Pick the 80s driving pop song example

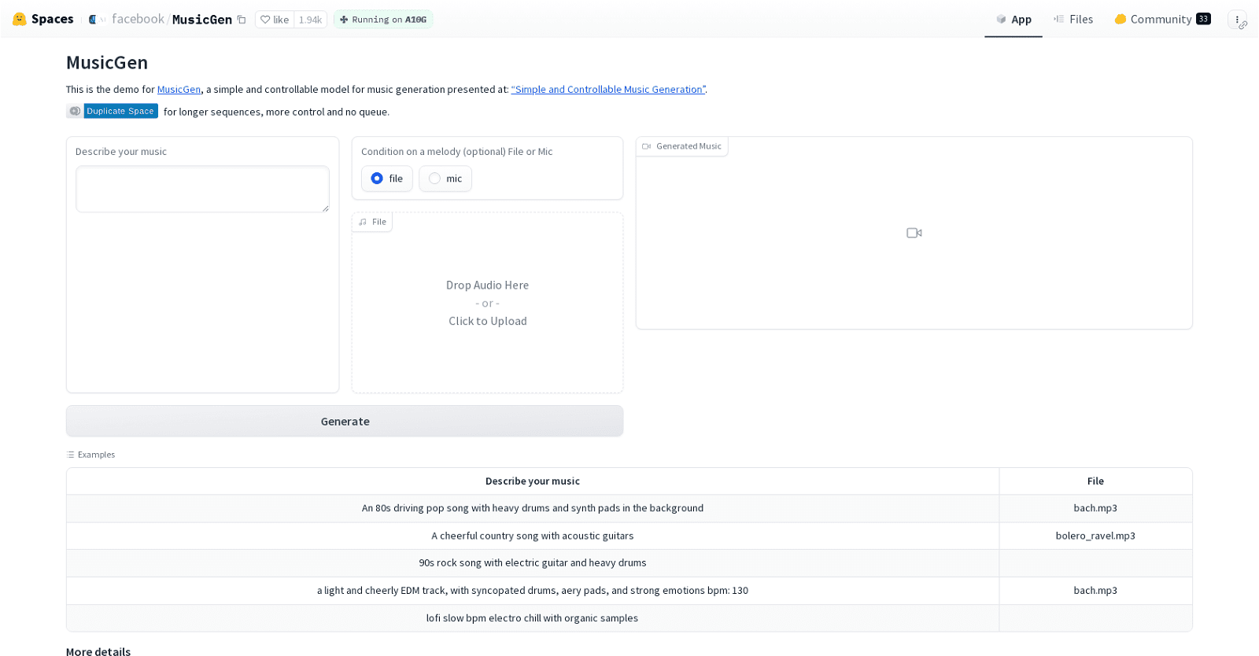coord(532,508)
